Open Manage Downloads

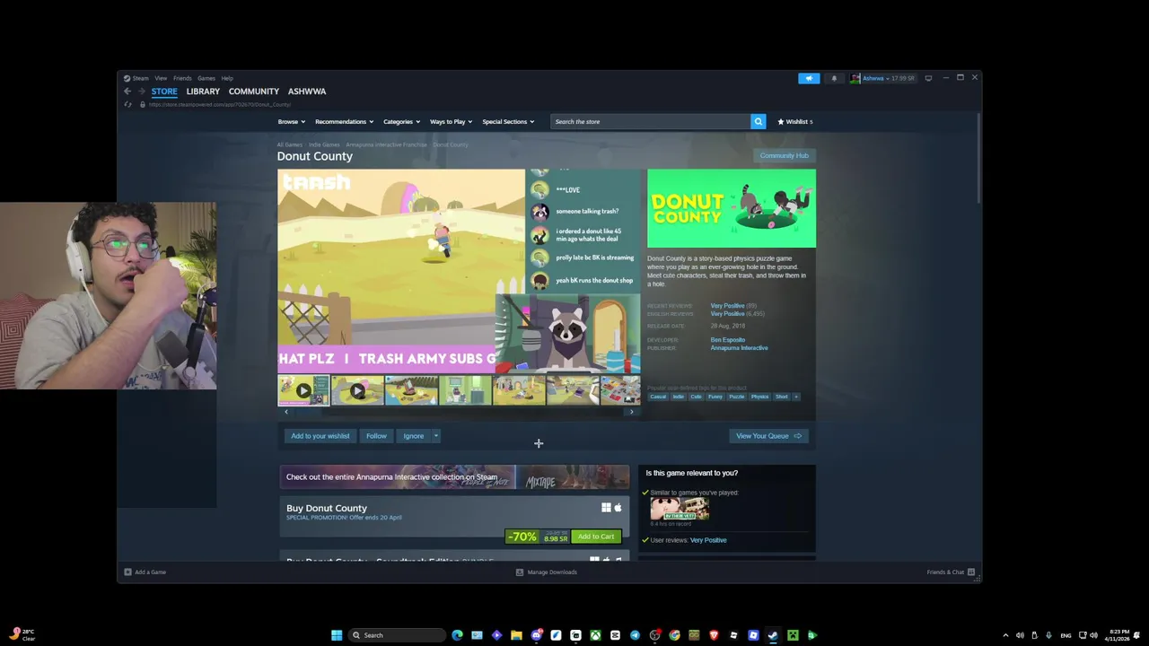[x=547, y=572]
